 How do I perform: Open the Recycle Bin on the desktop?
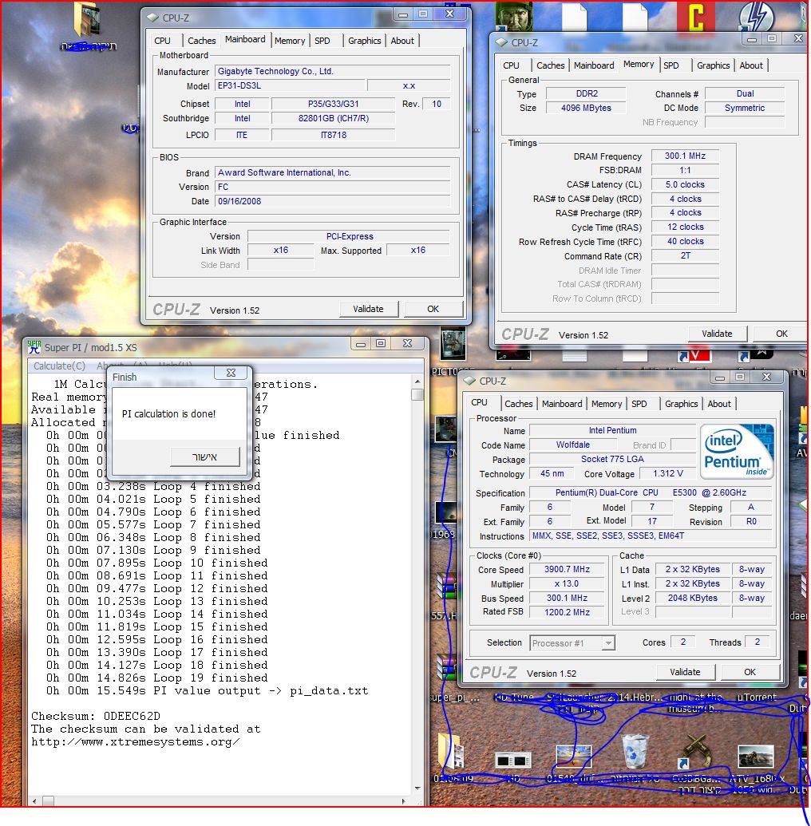(635, 753)
